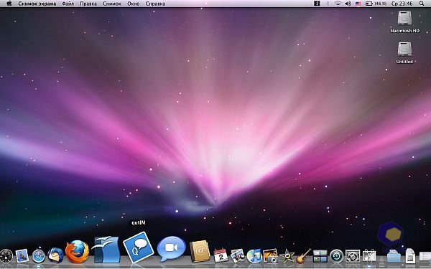Open System Preferences gear icon
Viewport: 431px width, 269px height.
pos(353,256)
